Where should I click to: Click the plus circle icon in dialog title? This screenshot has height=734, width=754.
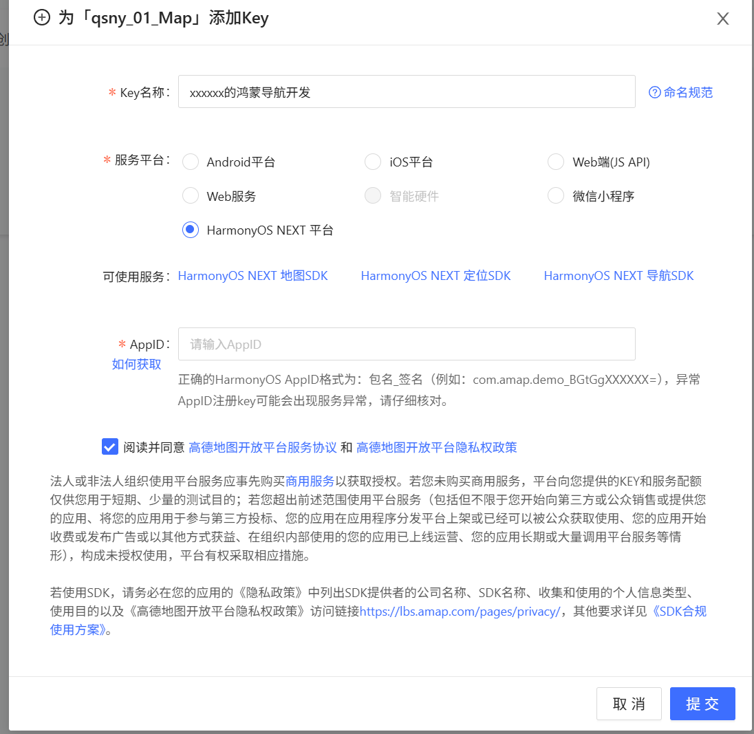pyautogui.click(x=42, y=18)
